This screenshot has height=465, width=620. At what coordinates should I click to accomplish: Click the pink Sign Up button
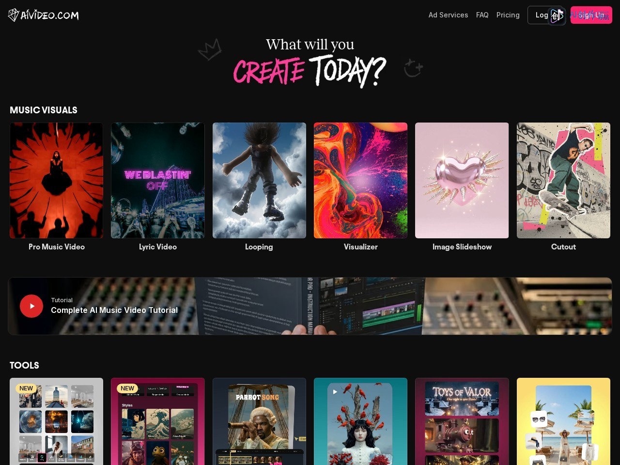click(591, 15)
